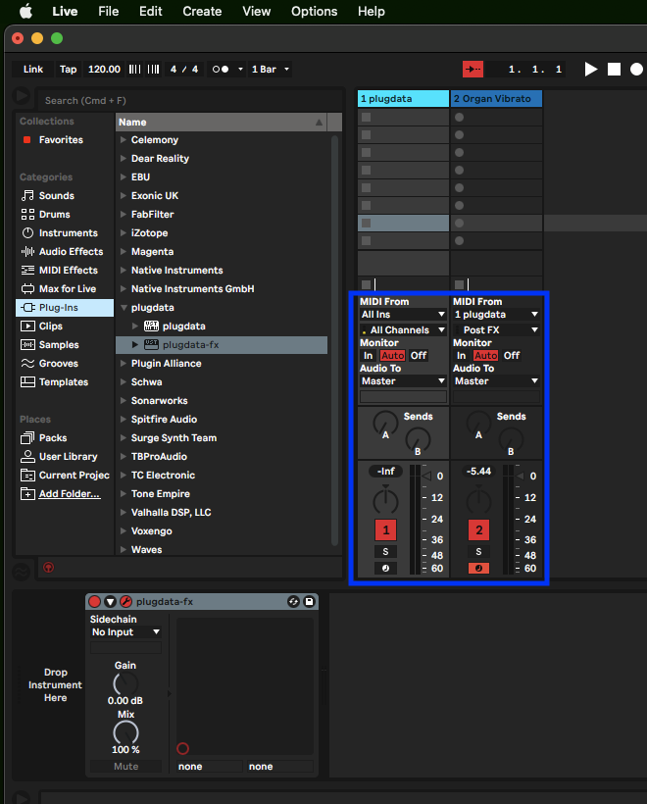This screenshot has width=647, height=804.
Task: Open the Sidechain No Input dropdown
Action: tap(125, 632)
